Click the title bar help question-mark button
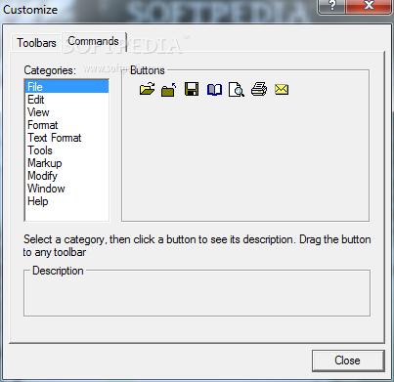The width and height of the screenshot is (394, 382). pos(331,6)
